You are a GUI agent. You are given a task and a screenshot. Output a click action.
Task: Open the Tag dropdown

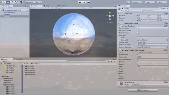tap(134, 11)
